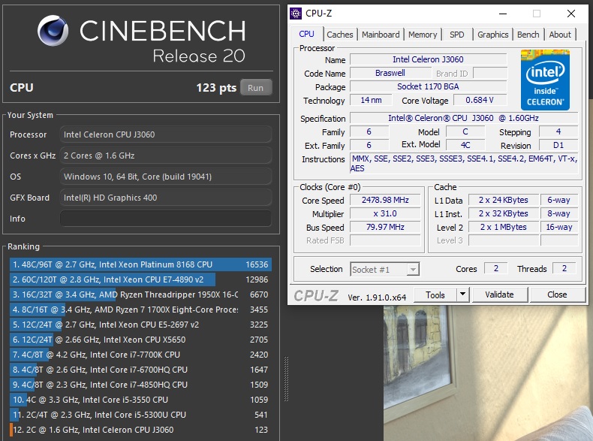This screenshot has height=441, width=593.
Task: Click the Package value Socket 1170 BGA
Action: pos(428,86)
